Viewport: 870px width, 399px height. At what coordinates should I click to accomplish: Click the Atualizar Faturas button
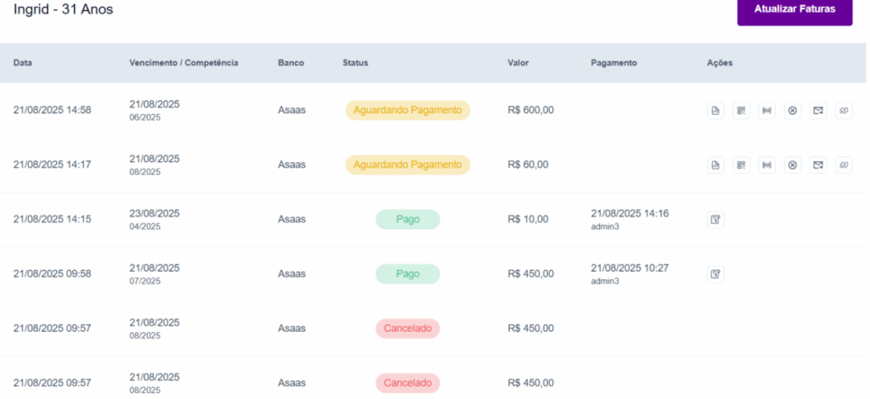(x=794, y=10)
